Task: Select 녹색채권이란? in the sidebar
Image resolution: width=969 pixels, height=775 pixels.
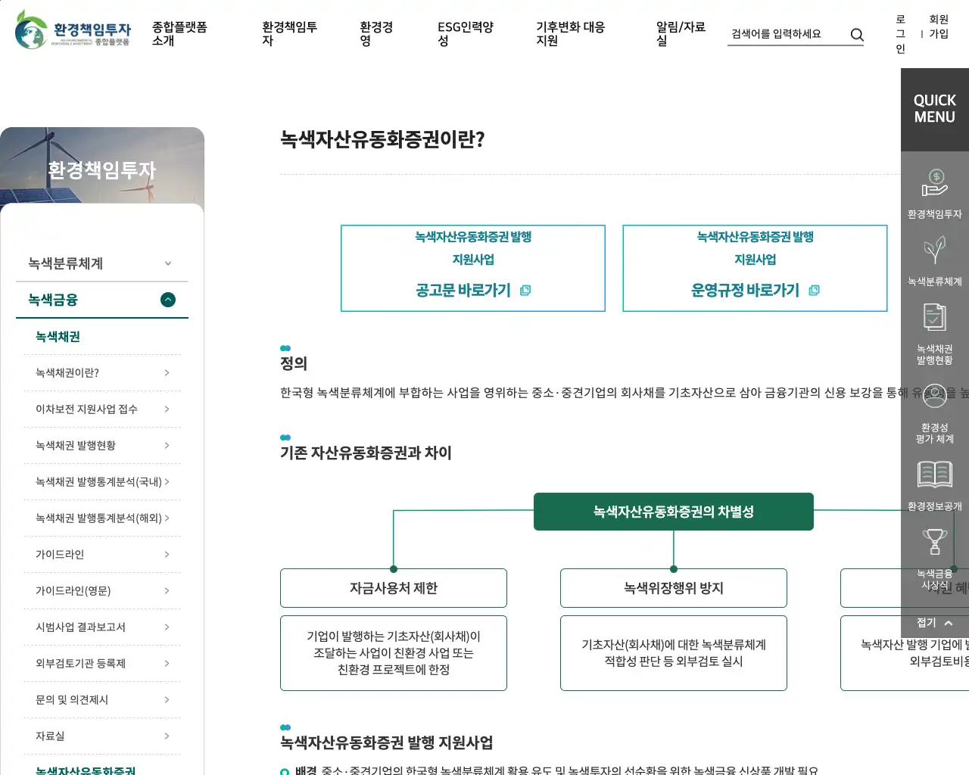Action: point(102,373)
